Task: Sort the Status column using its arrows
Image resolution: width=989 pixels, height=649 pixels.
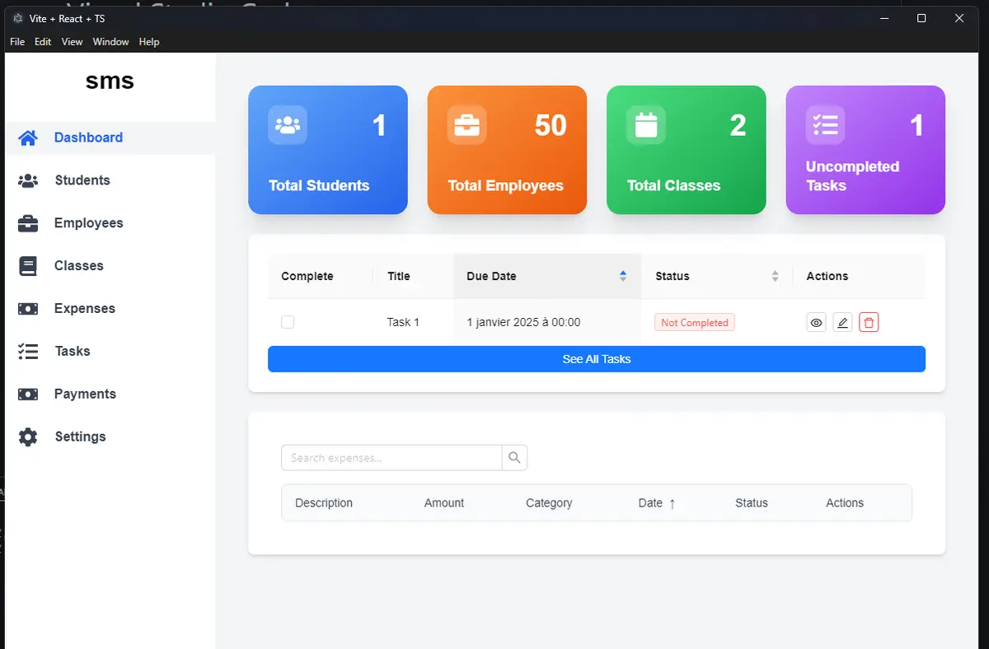Action: point(775,276)
